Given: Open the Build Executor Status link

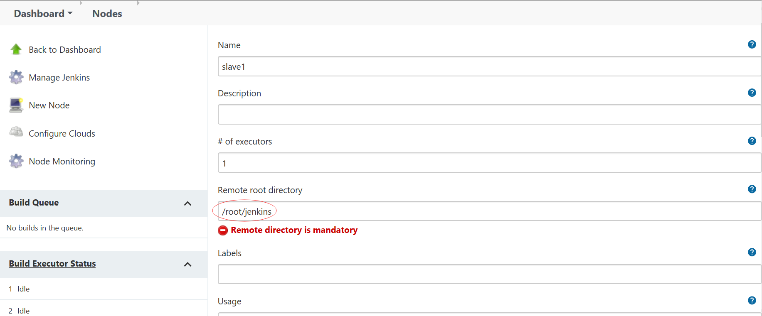Looking at the screenshot, I should tap(52, 264).
